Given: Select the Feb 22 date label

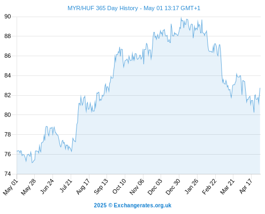Looking at the screenshot, I should coord(209,187).
